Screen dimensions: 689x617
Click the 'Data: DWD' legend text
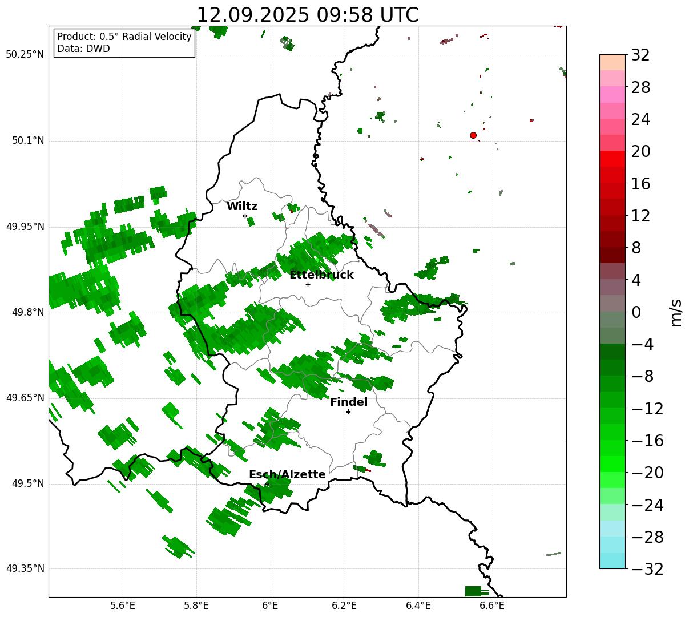coord(83,49)
